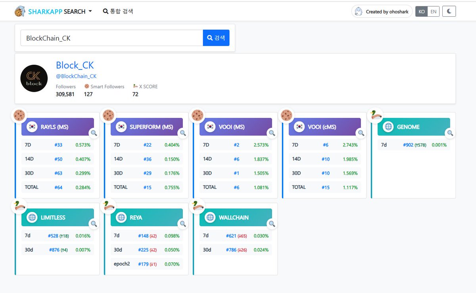The image size is (476, 293).
Task: Open the CK block profile avatar
Action: tap(34, 79)
